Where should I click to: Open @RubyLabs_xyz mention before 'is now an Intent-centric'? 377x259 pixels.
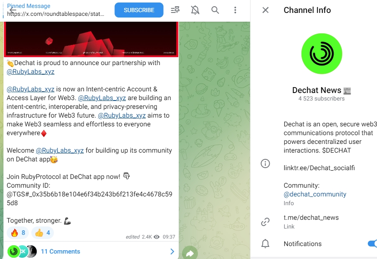30,89
